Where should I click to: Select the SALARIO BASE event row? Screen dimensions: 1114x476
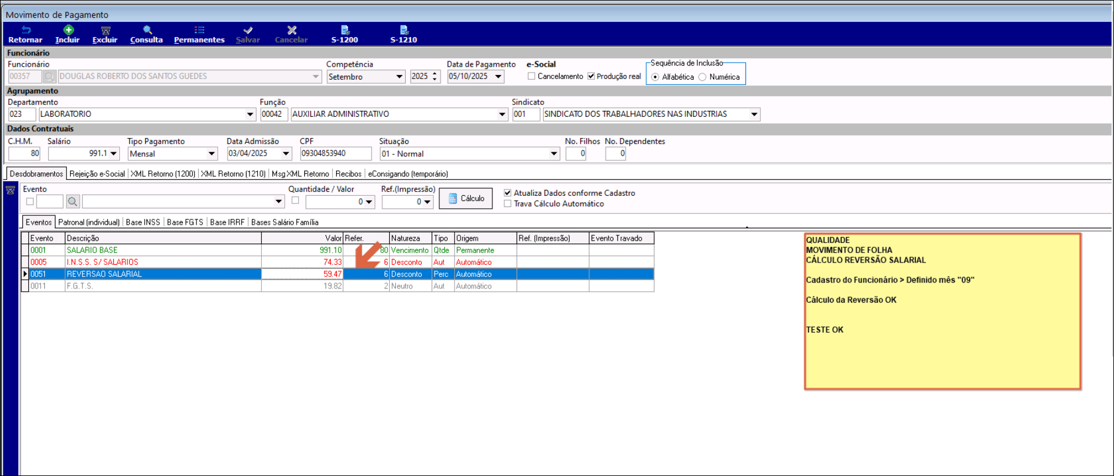(92, 250)
